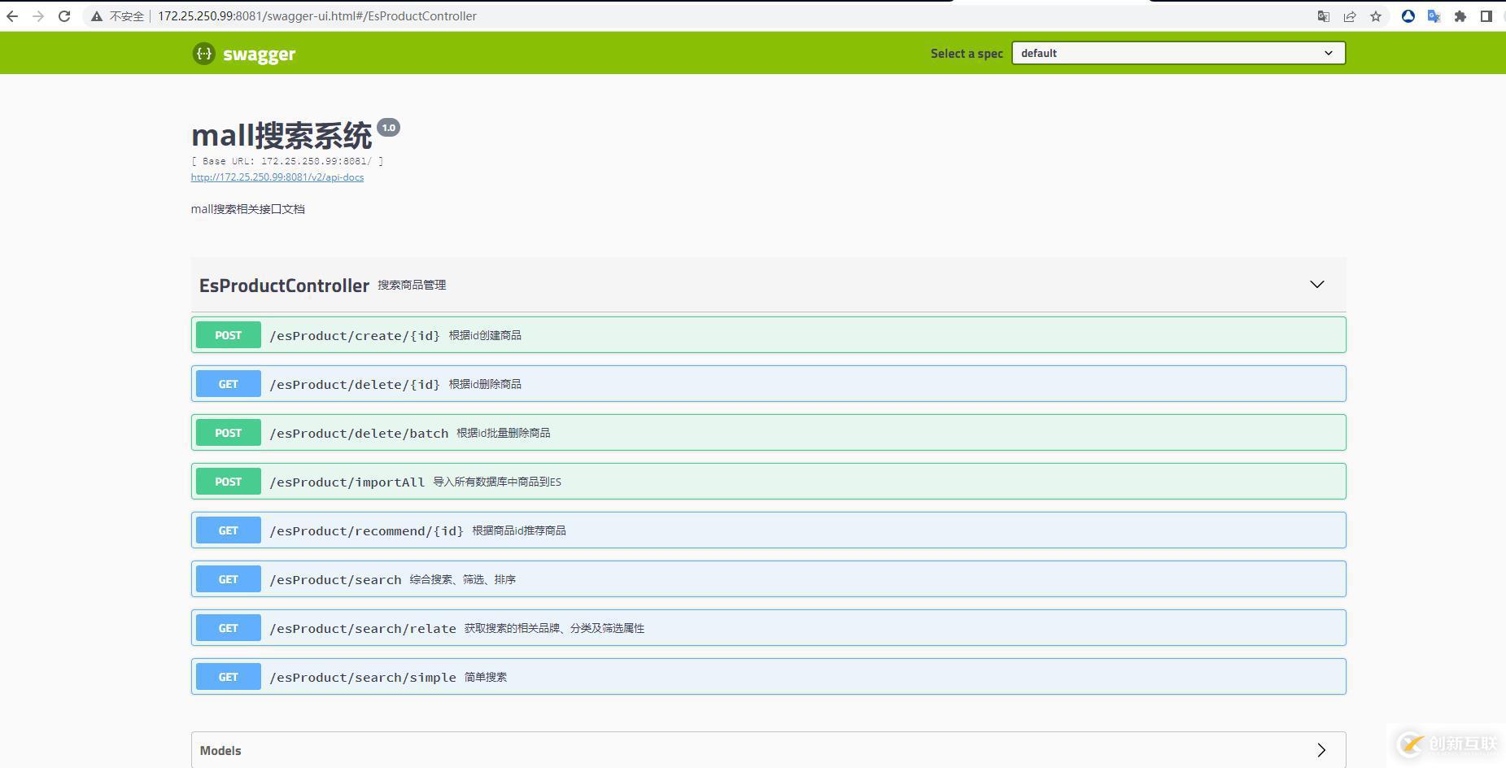Click GET badge for /esProduct/recommend/{id}
The width and height of the screenshot is (1506, 768).
pos(229,530)
